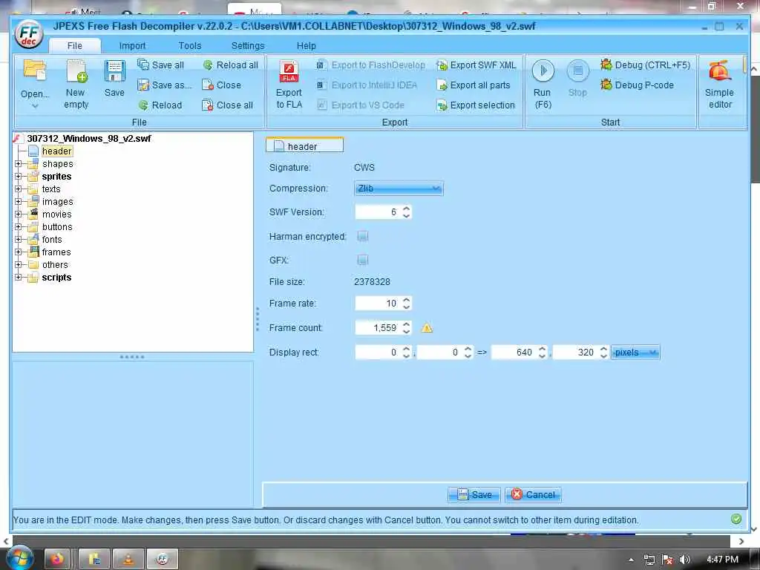Open dropdown arrow under Open button
This screenshot has height=570, width=760.
coord(35,105)
